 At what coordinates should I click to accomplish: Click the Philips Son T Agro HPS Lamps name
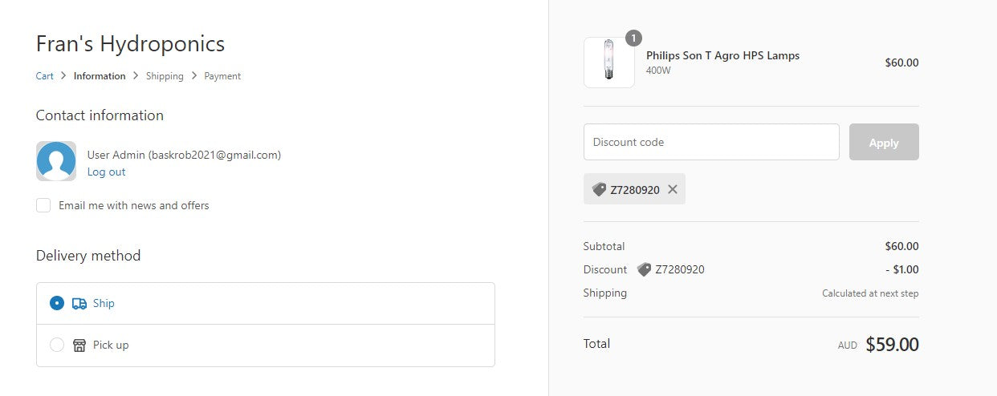pos(722,55)
